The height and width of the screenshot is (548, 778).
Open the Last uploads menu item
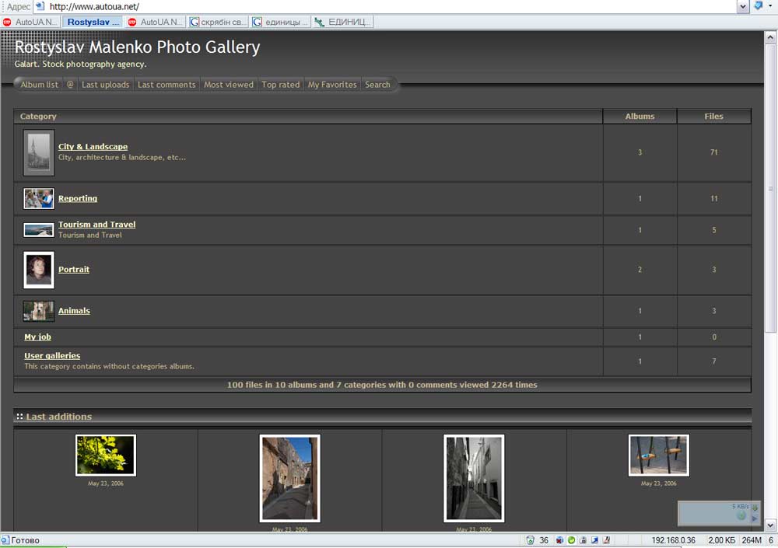point(105,85)
